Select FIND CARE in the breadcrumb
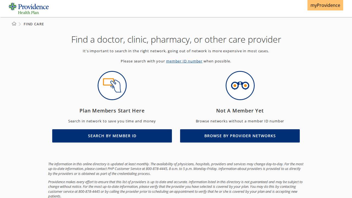 34,24
